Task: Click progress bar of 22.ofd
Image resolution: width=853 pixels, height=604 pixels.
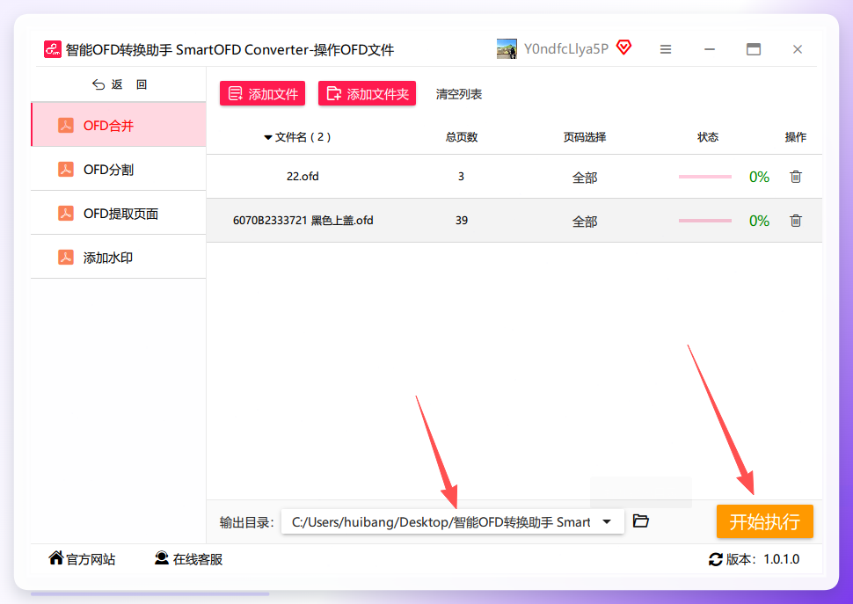Action: click(x=705, y=177)
